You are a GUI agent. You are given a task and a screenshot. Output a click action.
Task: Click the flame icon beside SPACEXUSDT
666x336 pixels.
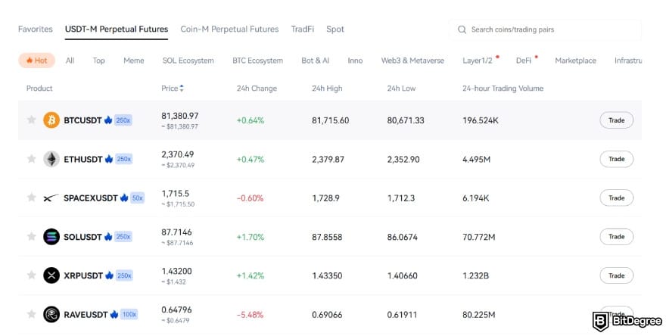(x=124, y=198)
